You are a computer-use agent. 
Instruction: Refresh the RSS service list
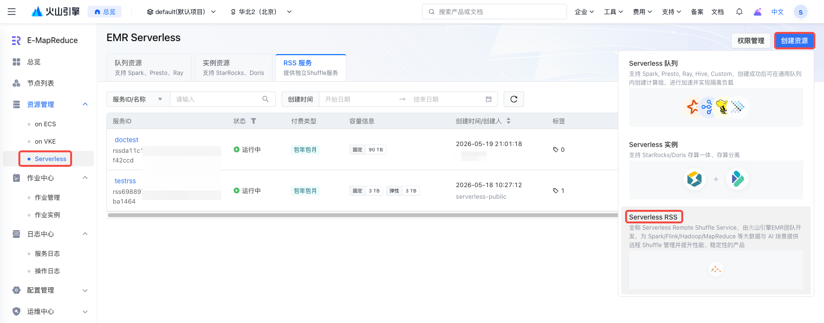(x=514, y=99)
